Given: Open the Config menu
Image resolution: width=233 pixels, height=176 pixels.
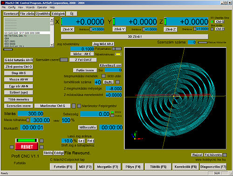Looking at the screenshot, I should coord(12,7).
